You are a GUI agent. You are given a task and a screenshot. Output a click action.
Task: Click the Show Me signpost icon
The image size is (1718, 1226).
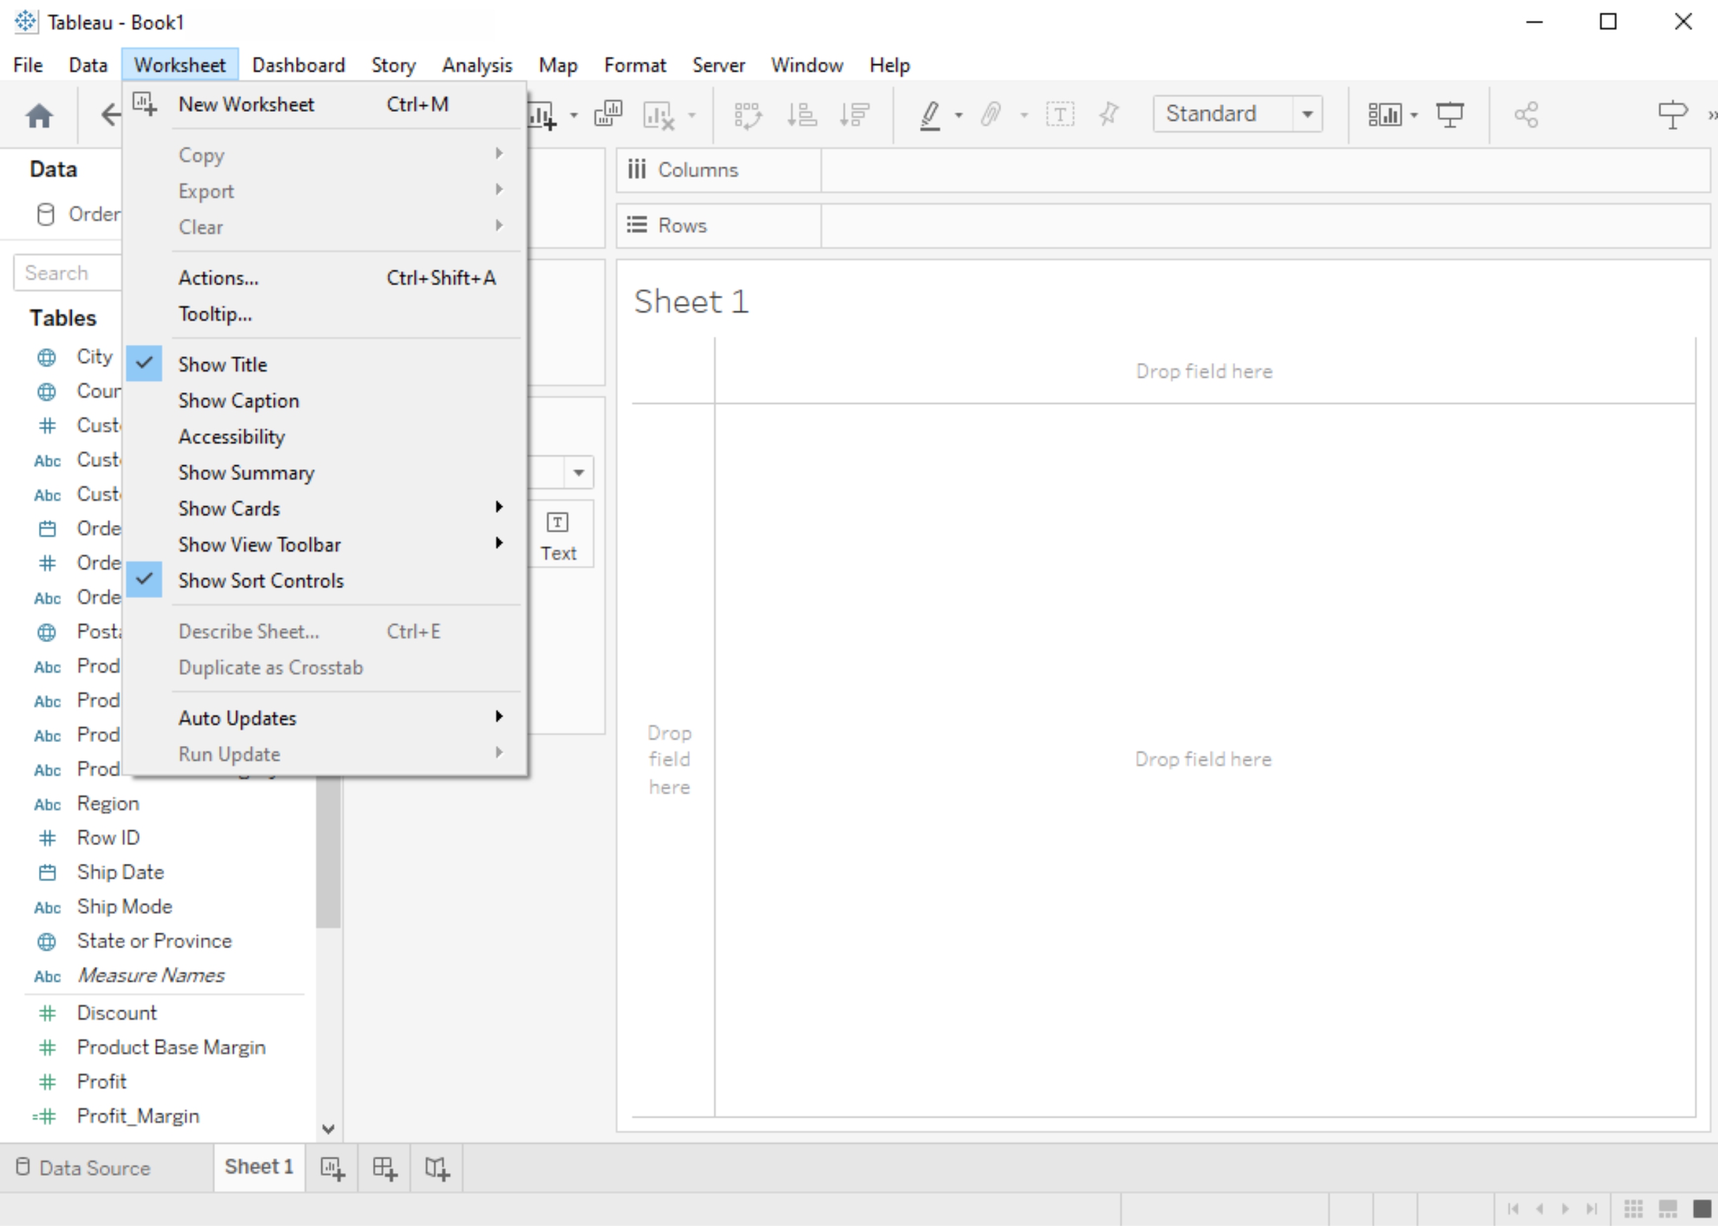1672,114
